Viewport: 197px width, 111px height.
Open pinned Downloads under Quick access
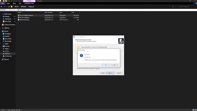pyautogui.click(x=8, y=19)
